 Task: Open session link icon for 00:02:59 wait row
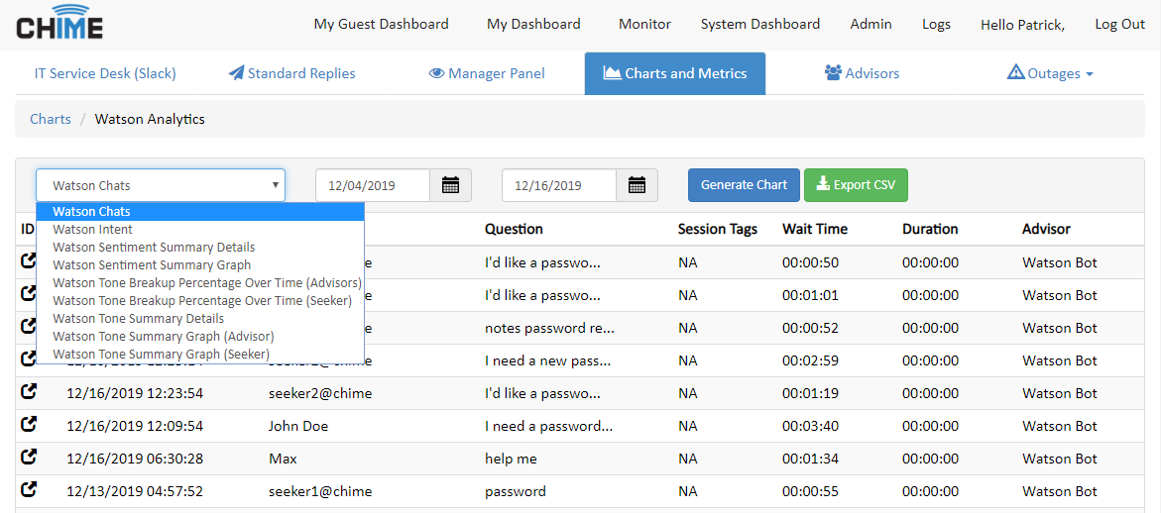pos(28,359)
